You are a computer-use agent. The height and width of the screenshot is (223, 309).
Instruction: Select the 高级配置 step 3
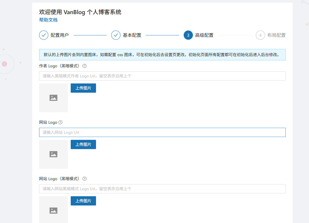(x=198, y=35)
